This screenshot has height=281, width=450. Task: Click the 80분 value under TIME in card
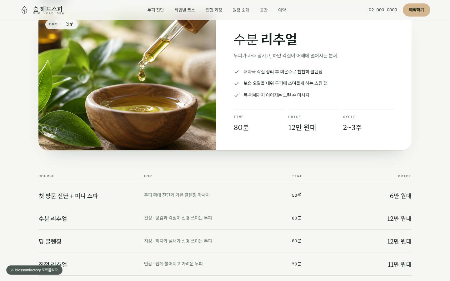click(x=241, y=127)
